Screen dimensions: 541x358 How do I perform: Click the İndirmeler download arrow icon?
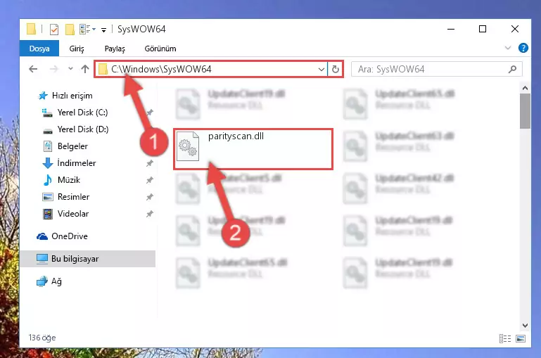48,163
